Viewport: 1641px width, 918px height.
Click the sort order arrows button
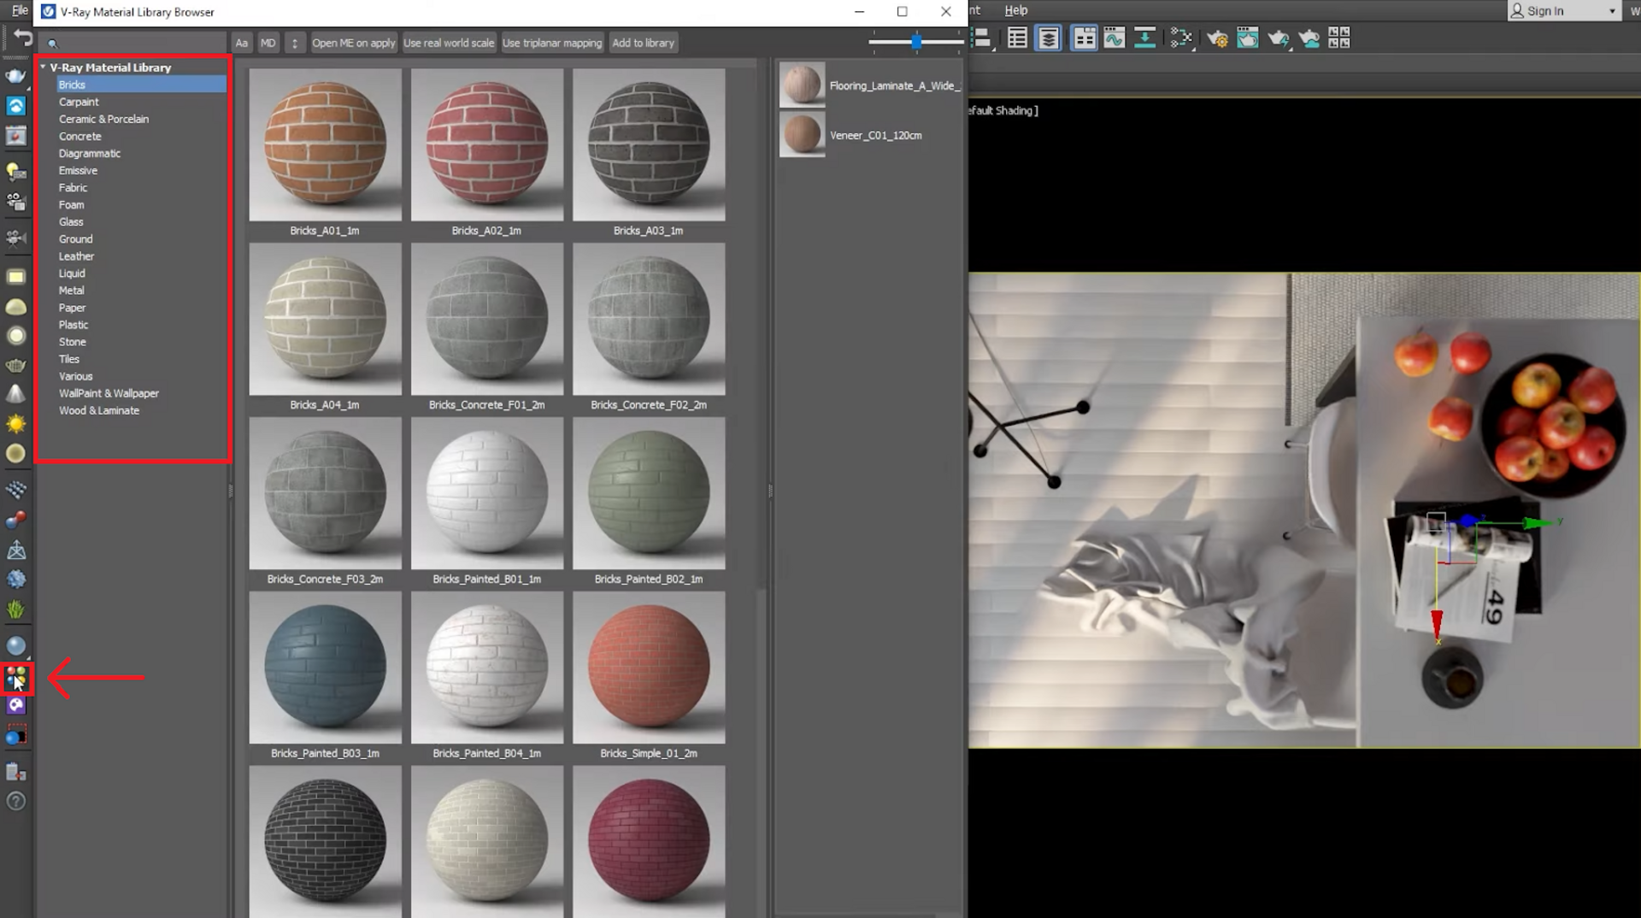(295, 43)
